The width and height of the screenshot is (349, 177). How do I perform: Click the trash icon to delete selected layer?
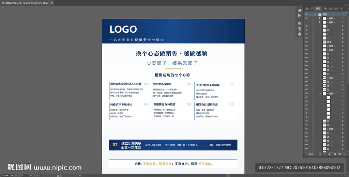344,154
